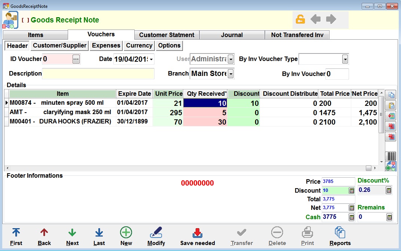This screenshot has height=251, width=401.
Task: Open calculator next to Cash field
Action: pyautogui.click(x=352, y=217)
